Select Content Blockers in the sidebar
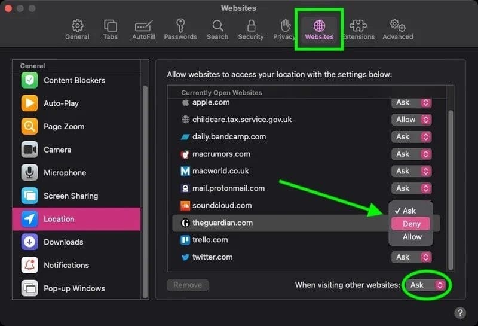Screen dimensions: 478x326 (74, 80)
